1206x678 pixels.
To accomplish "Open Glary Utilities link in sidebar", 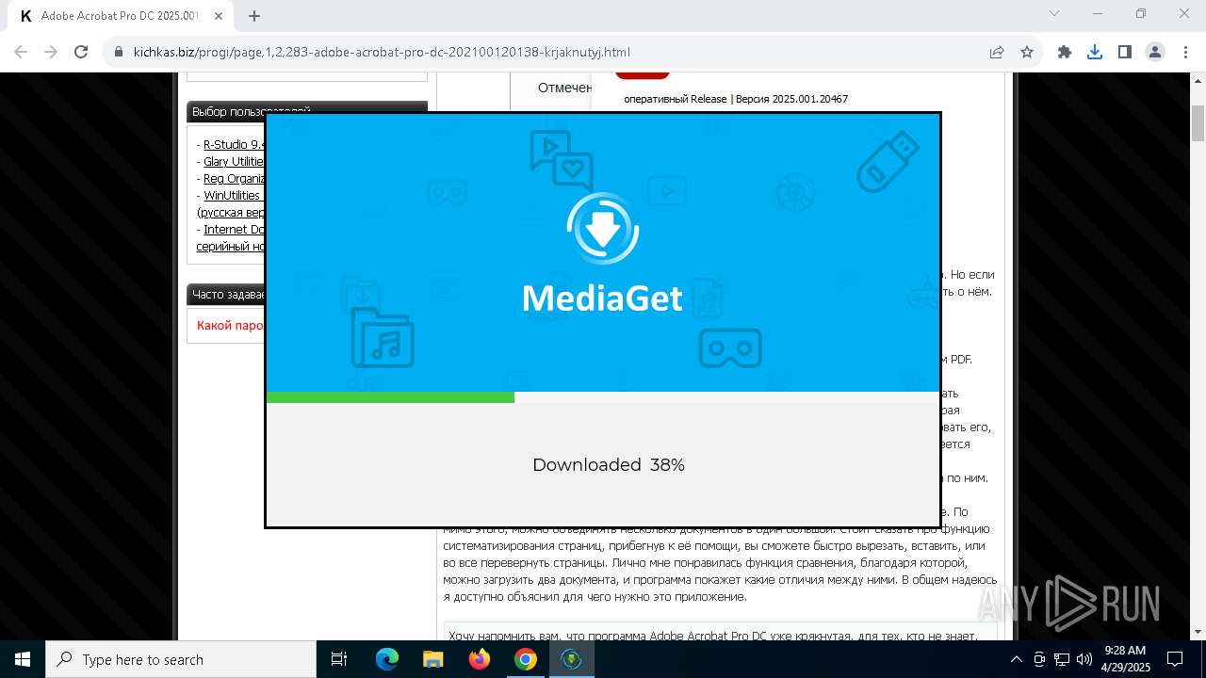I will [234, 161].
